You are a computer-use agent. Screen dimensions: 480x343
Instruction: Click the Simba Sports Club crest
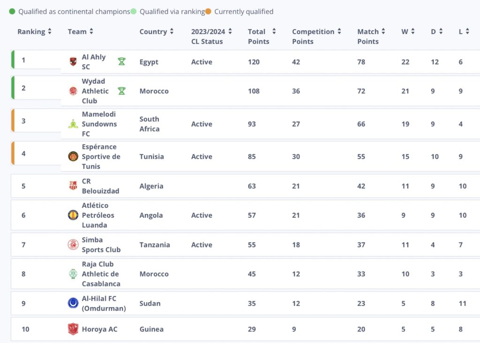pyautogui.click(x=73, y=245)
